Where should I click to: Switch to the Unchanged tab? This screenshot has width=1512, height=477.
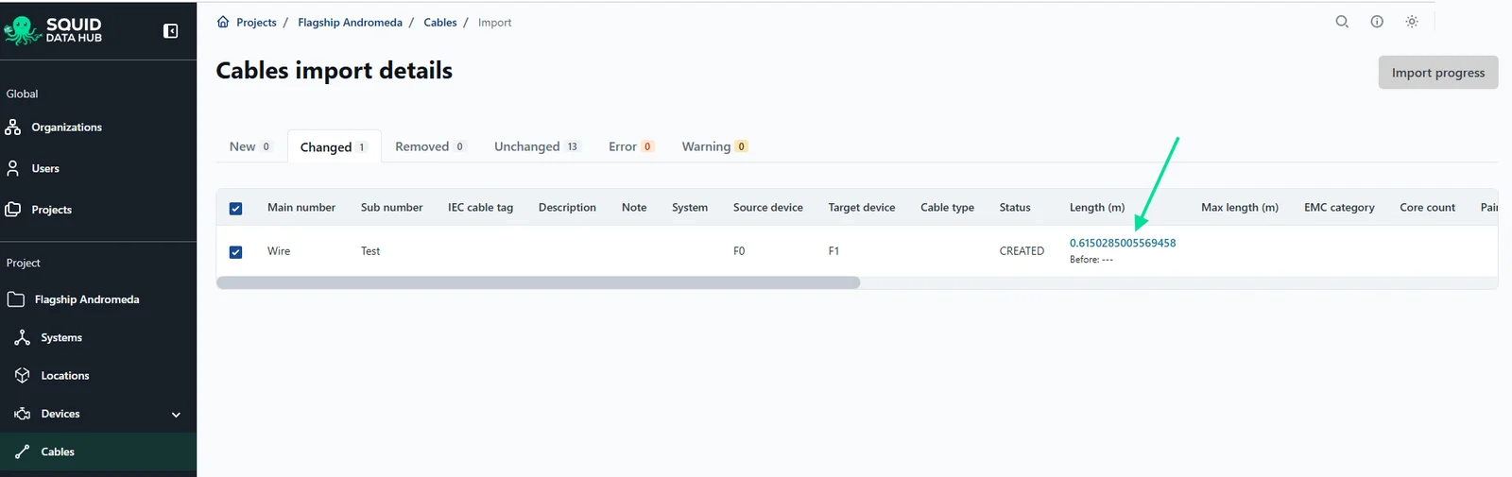tap(536, 146)
